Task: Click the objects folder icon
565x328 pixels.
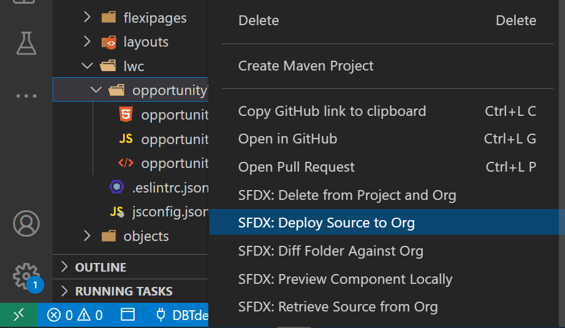Action: pos(108,236)
